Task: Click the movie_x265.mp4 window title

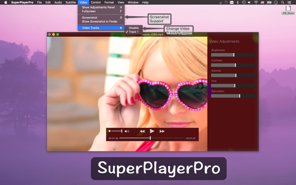Action: click(x=153, y=35)
